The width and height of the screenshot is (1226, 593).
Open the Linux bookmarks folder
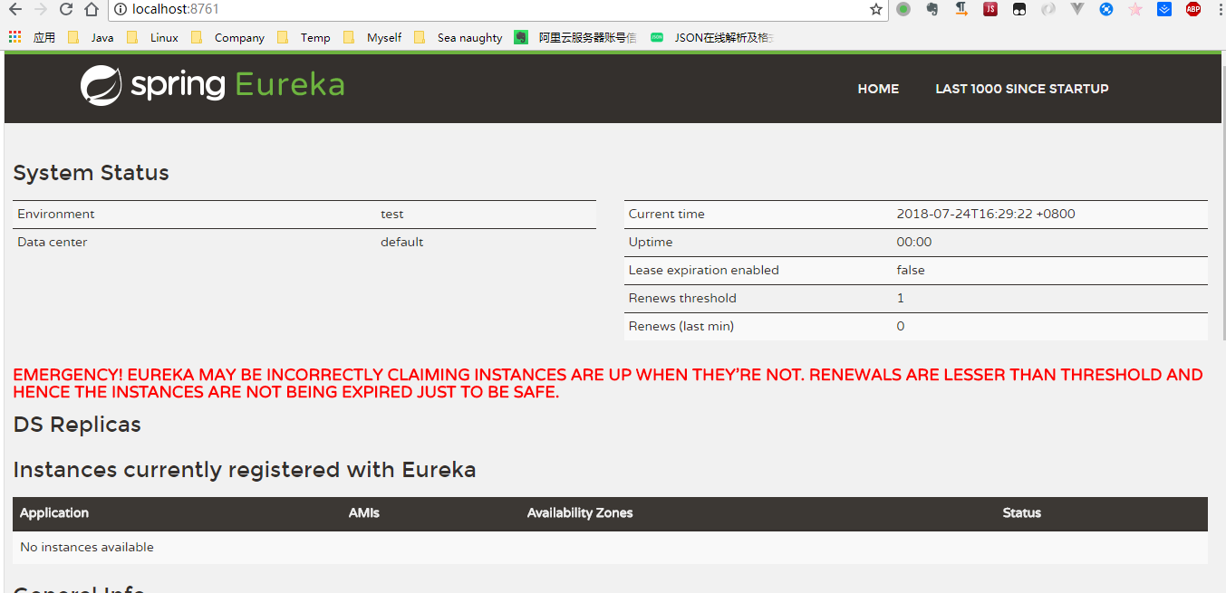tap(152, 37)
